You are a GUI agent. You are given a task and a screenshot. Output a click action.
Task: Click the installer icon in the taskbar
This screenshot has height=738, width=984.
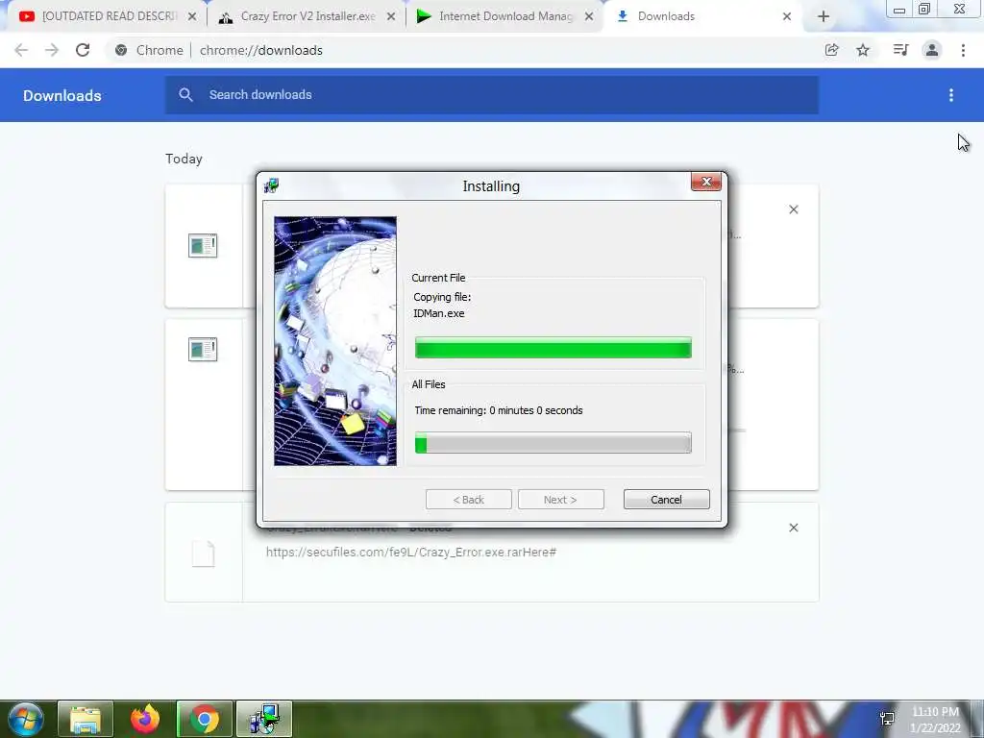[263, 719]
